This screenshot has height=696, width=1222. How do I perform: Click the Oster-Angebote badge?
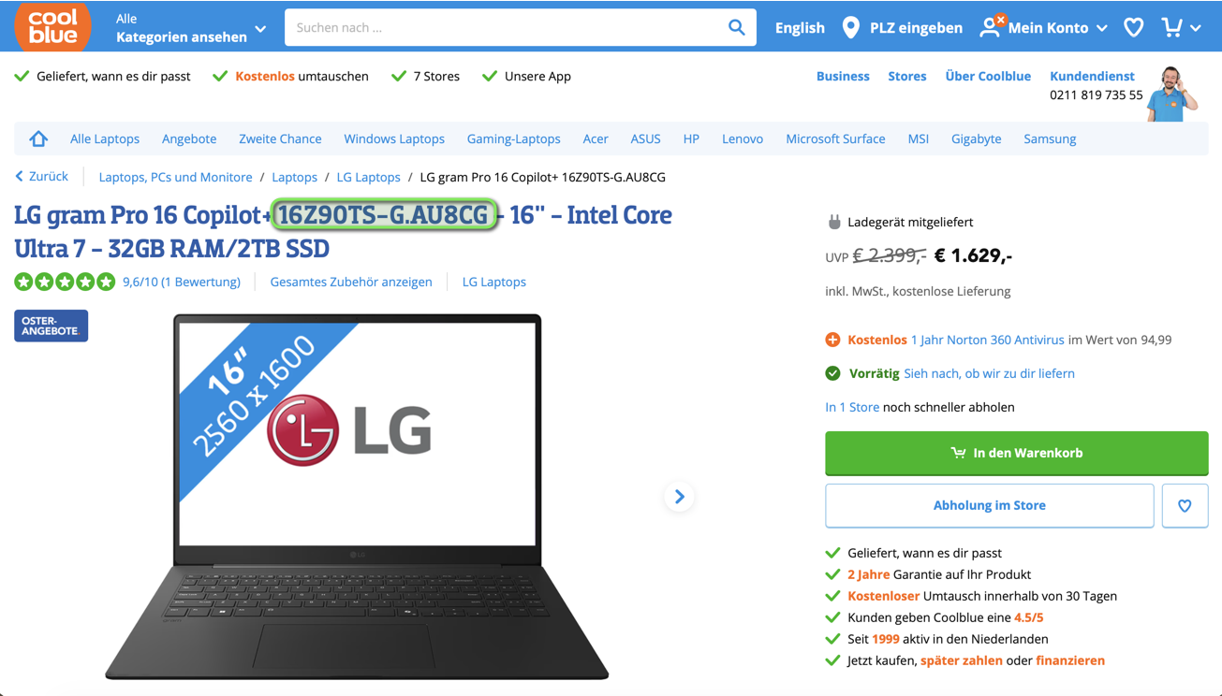click(52, 326)
